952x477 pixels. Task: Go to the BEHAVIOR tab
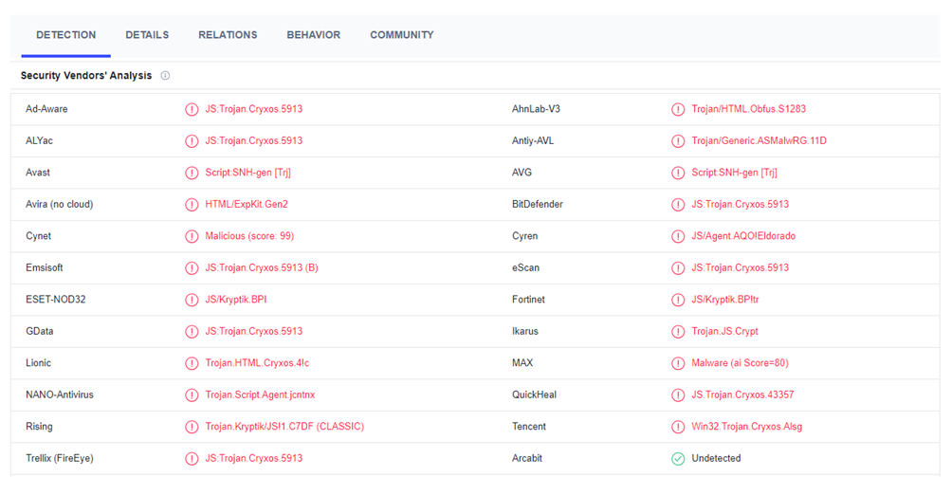click(x=313, y=35)
